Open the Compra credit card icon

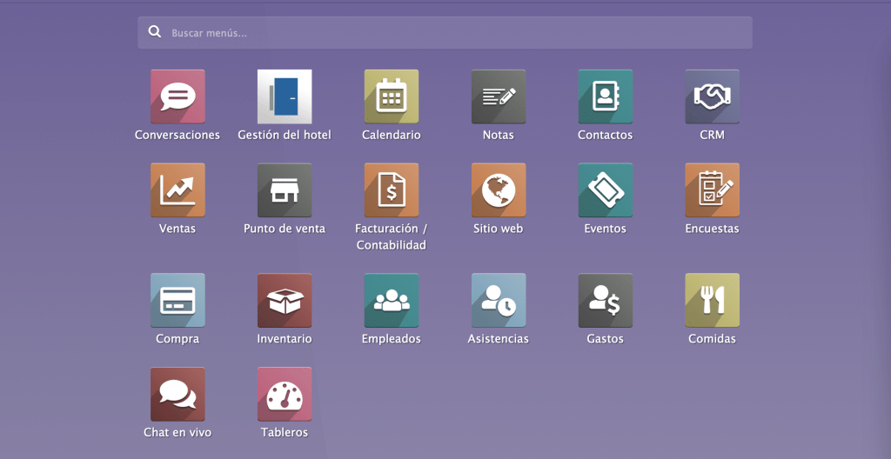(x=178, y=301)
